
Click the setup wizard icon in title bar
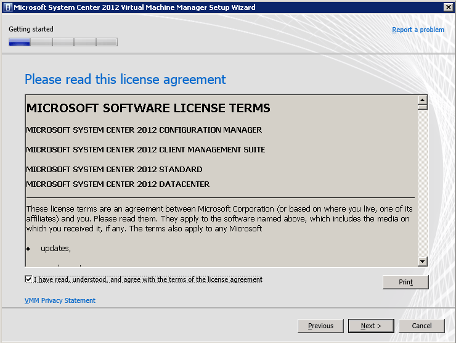click(x=7, y=7)
